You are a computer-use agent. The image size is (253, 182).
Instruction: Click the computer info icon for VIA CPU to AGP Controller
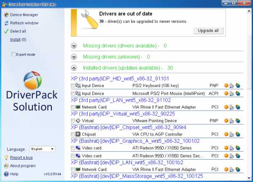[x=231, y=134]
